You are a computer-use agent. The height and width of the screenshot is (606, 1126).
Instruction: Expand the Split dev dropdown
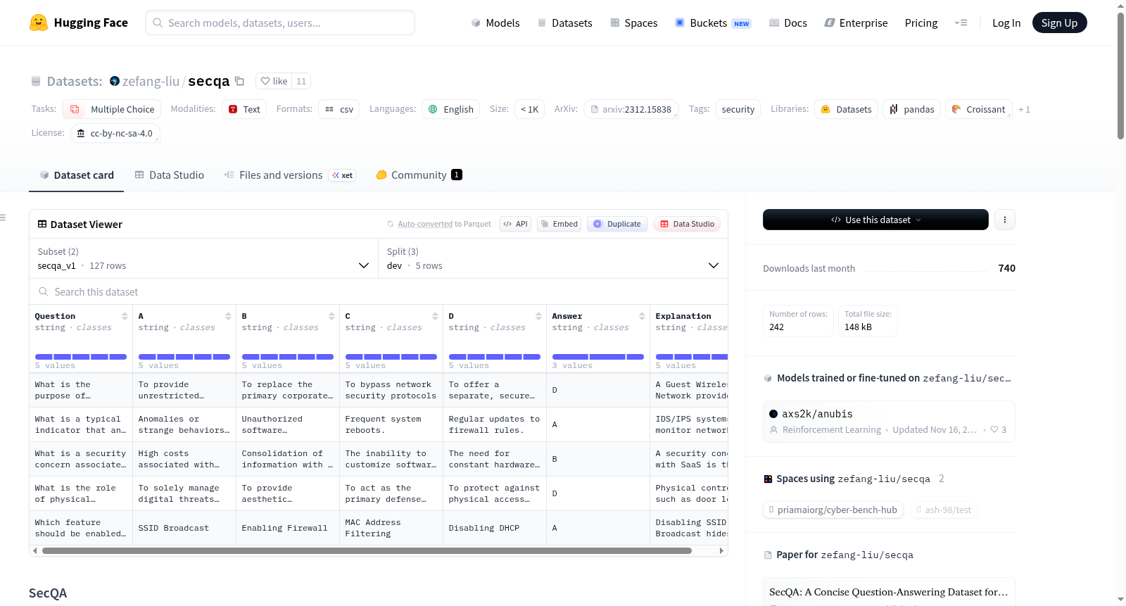click(x=553, y=258)
